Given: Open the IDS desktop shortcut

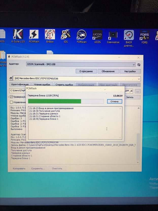Looking at the screenshot, I should [x=66, y=35].
